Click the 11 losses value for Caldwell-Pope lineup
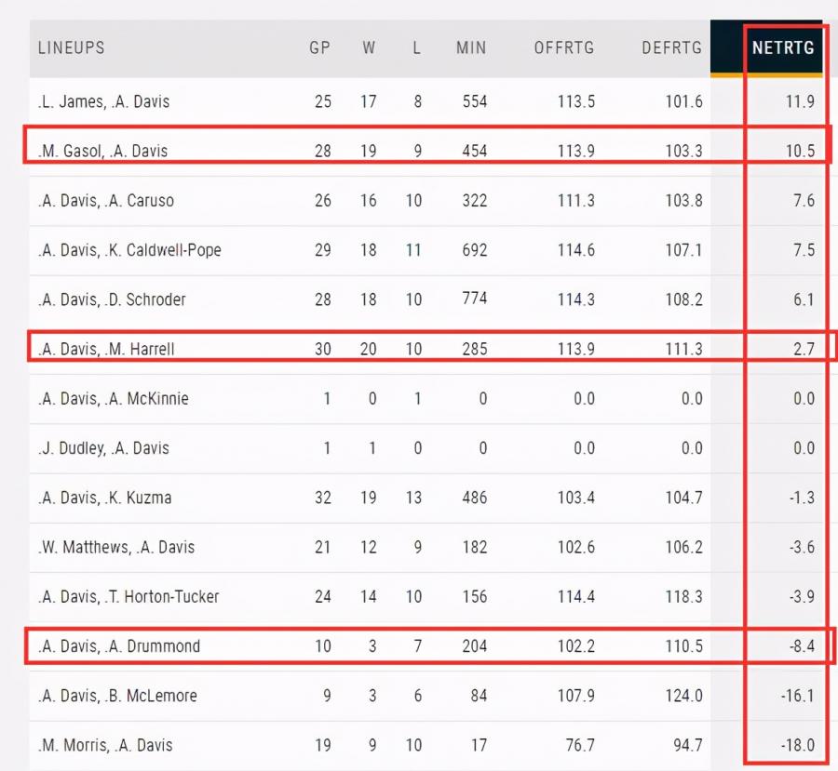 point(413,250)
